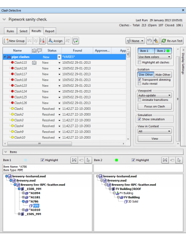
Task: Select the Dim Other isolation button
Action: tap(145, 75)
